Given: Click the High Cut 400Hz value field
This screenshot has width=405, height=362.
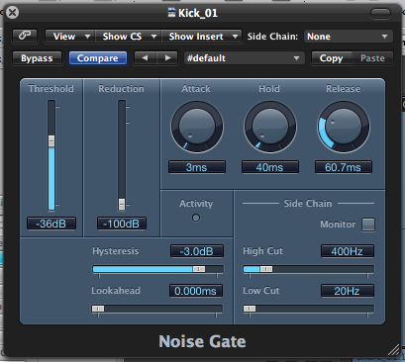Looking at the screenshot, I should coord(348,251).
